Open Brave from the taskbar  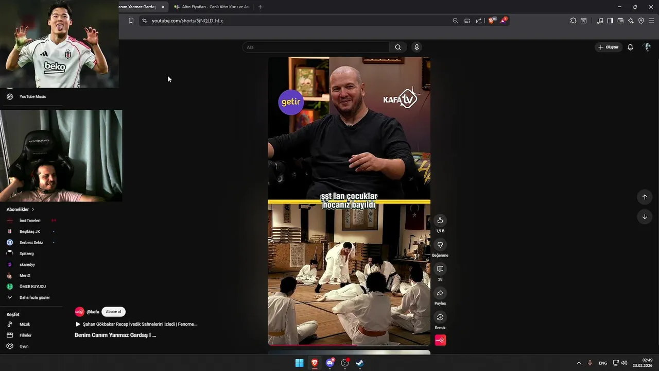(315, 363)
